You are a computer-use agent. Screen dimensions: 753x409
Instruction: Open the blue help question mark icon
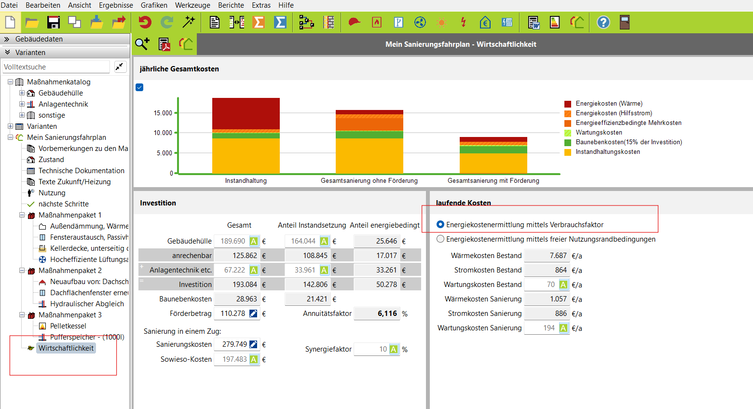(x=603, y=22)
